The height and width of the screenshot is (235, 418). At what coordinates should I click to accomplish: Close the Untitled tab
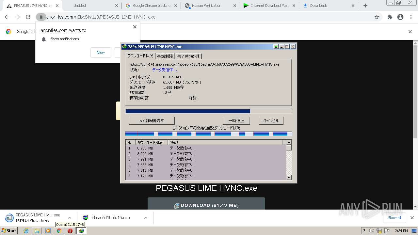117,6
